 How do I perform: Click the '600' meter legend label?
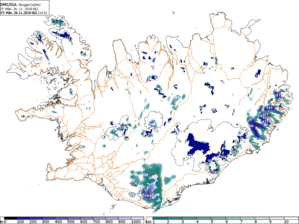click(84, 222)
